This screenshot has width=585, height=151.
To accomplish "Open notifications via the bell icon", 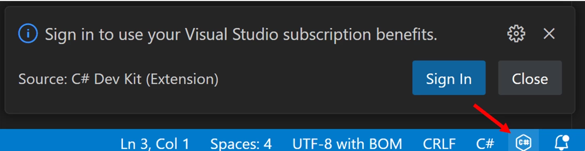I will [561, 142].
